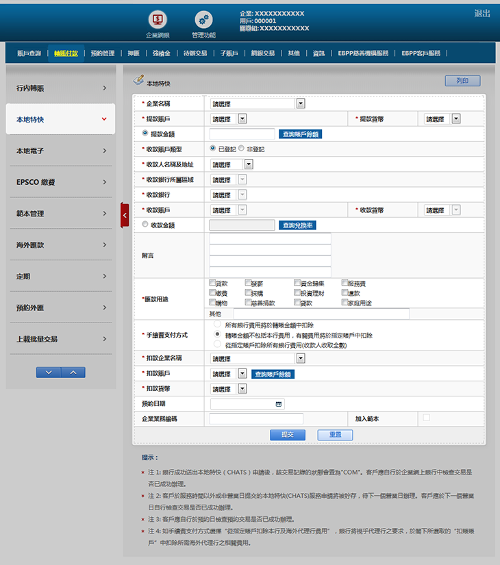This screenshot has width=500, height=565.
Task: Open the 提款貨幣 dropdown
Action: [455, 118]
